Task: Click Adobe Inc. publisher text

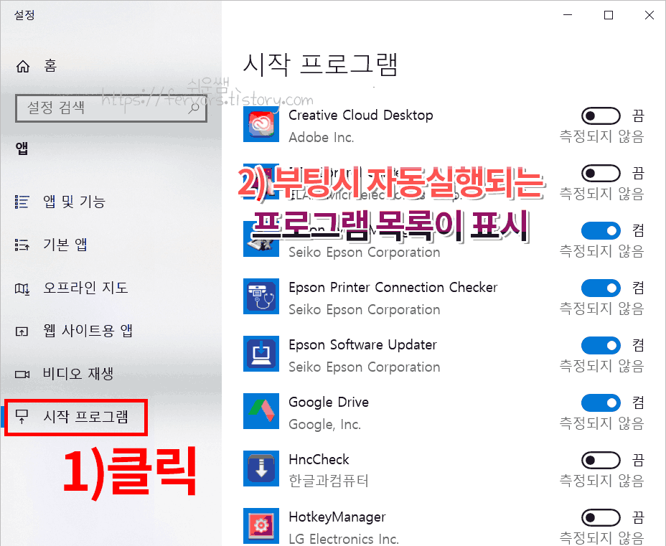Action: point(321,138)
